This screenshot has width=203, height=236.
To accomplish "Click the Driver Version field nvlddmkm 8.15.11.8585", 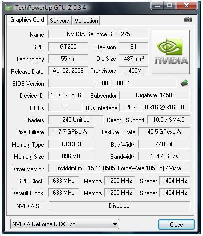I will (x=119, y=168).
